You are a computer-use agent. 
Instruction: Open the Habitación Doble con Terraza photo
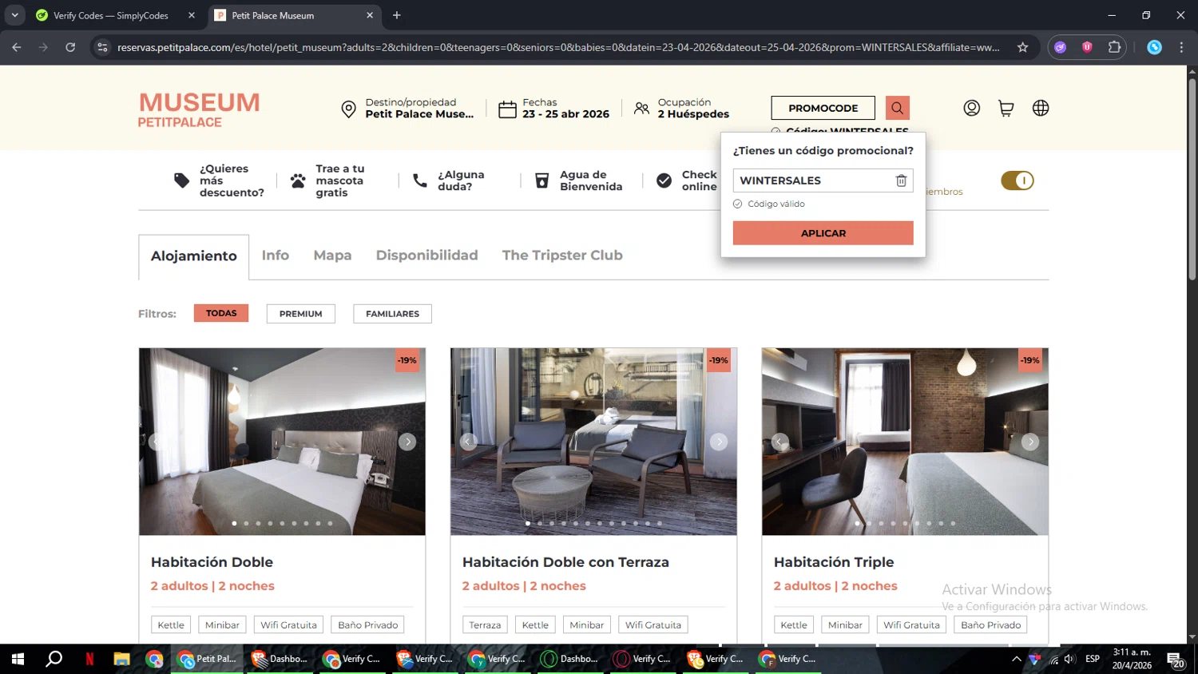pos(593,442)
